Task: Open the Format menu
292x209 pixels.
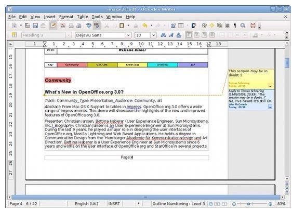Action: [66, 17]
